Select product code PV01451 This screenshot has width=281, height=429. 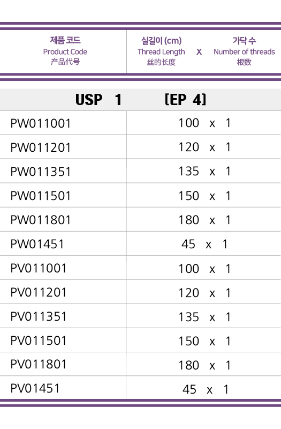pos(35,388)
